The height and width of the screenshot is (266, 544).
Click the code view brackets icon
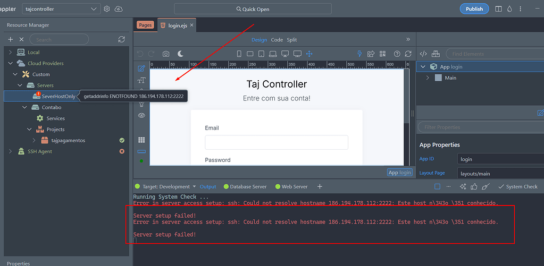(423, 54)
